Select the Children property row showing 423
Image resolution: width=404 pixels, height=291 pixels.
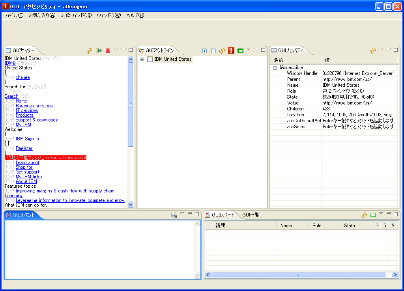pos(334,109)
